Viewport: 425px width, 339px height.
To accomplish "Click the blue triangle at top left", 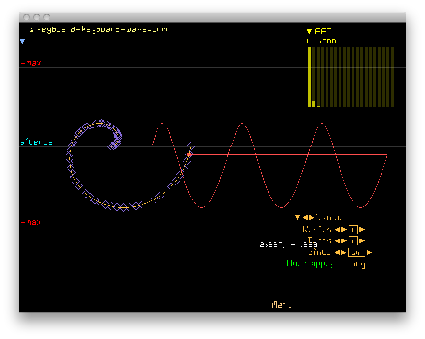I will [22, 42].
